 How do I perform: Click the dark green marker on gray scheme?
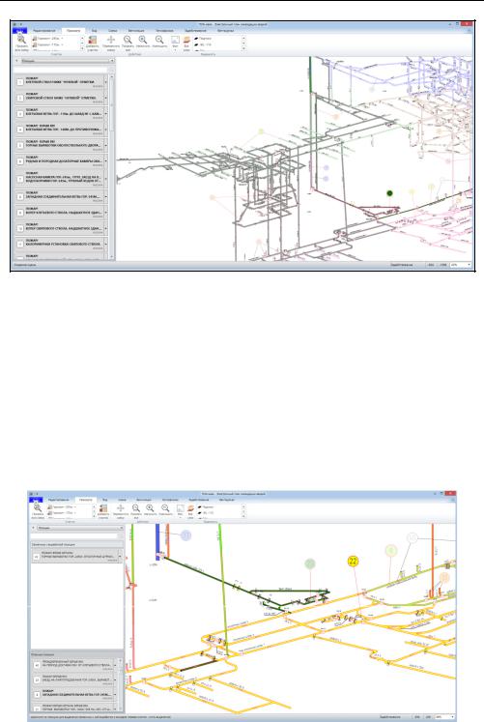pos(389,193)
